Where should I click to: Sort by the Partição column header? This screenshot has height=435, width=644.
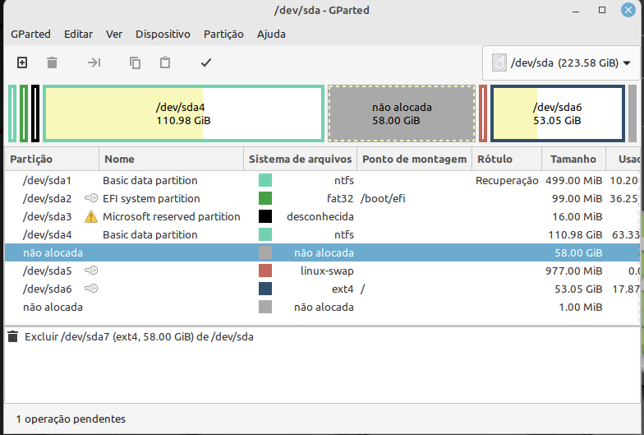coord(52,160)
